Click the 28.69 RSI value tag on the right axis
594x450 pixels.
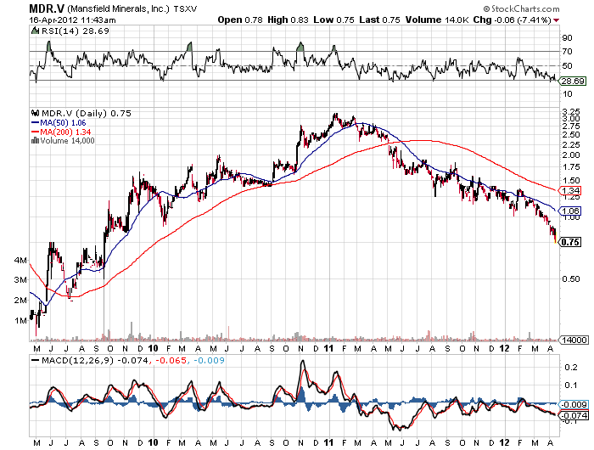click(x=573, y=81)
